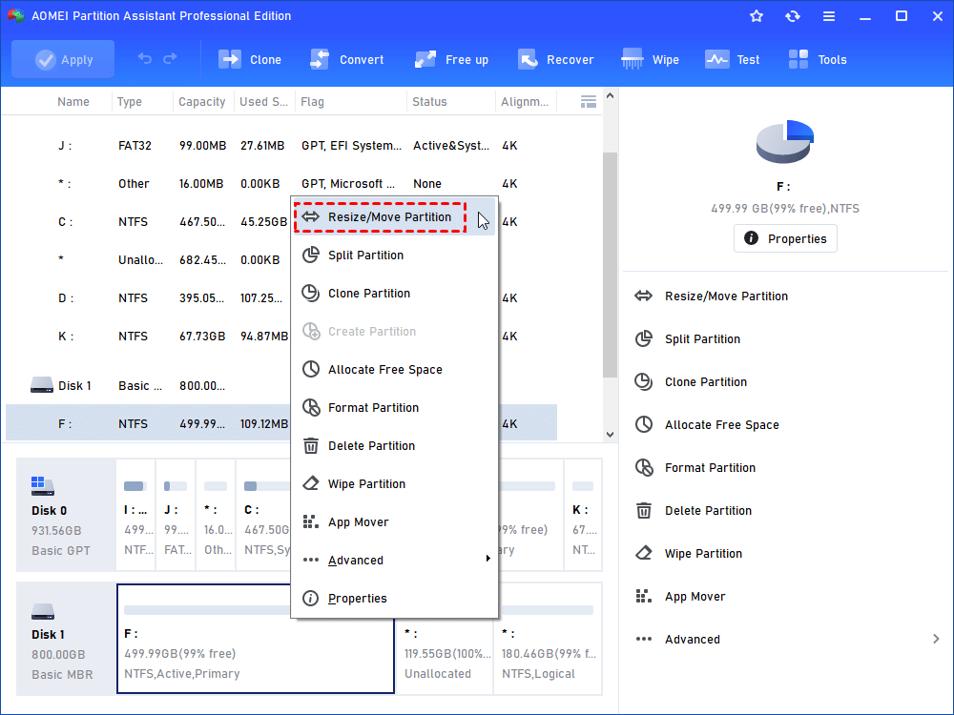Open the Recover tool

555,59
